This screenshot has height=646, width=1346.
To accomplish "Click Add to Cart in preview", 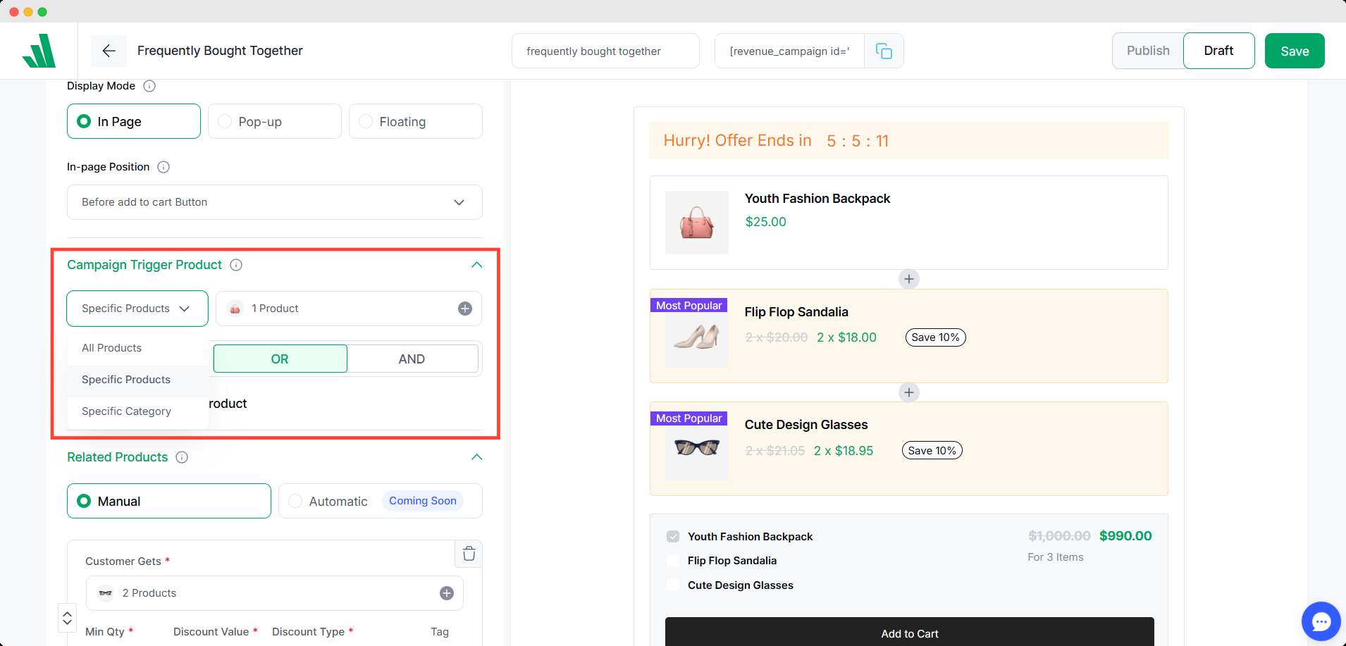I will pos(910,632).
